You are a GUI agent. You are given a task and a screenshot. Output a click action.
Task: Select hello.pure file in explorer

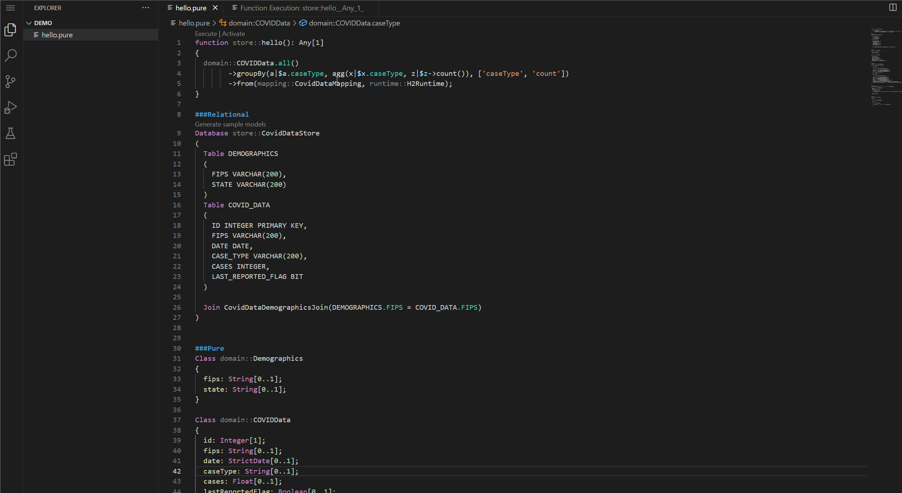tap(57, 35)
